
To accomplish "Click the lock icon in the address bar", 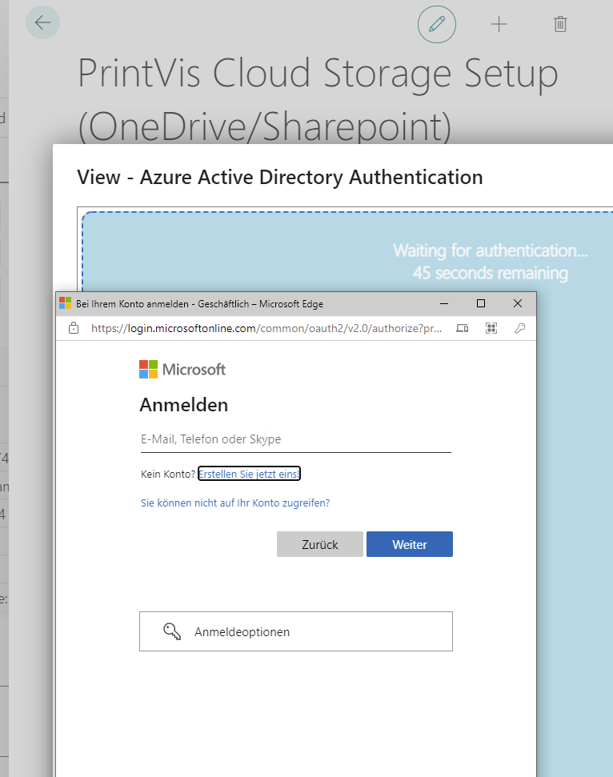I will coord(74,328).
